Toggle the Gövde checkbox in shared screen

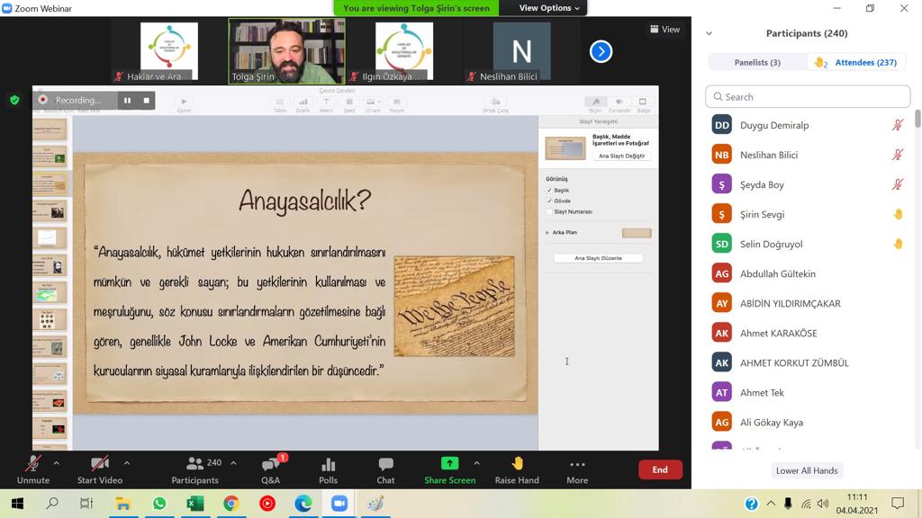click(x=549, y=201)
